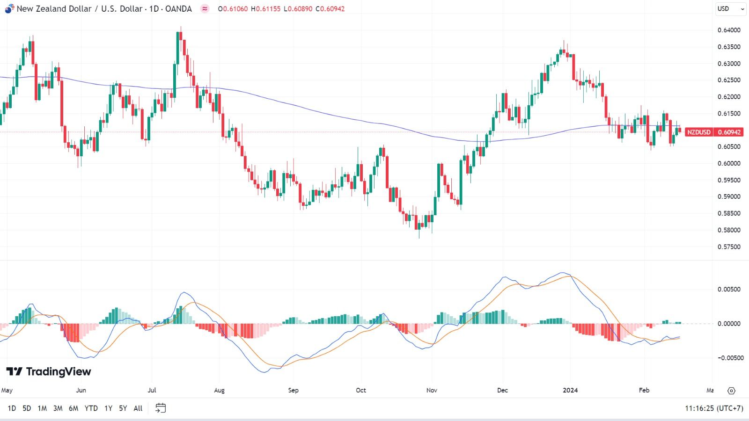The image size is (749, 421).
Task: Click the Jun label on time axis
Action: click(81, 390)
